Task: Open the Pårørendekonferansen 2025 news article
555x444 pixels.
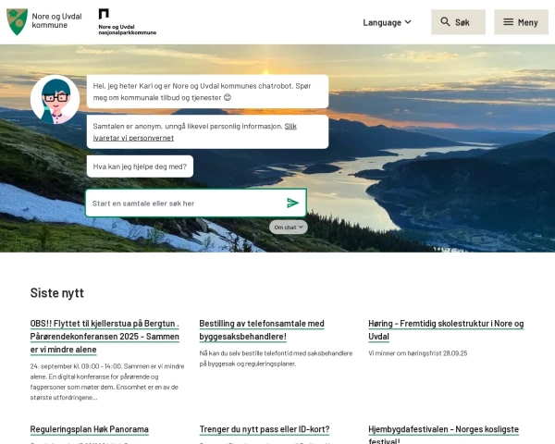Action: 105,337
